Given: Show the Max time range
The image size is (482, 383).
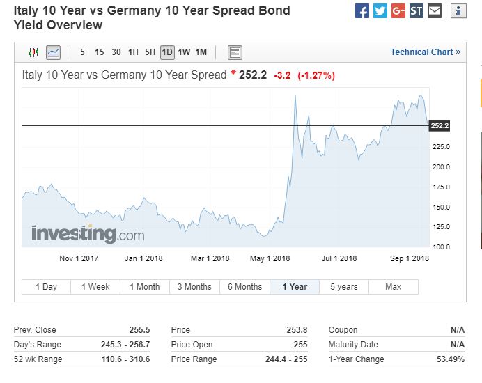Looking at the screenshot, I should point(393,287).
